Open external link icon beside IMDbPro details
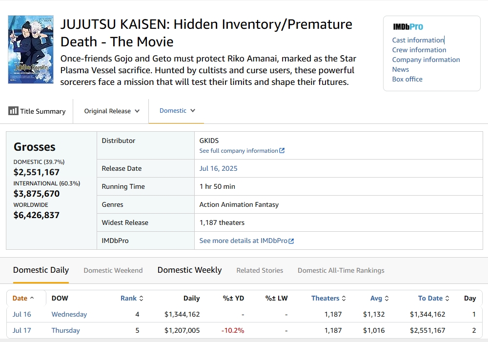 [x=291, y=241]
